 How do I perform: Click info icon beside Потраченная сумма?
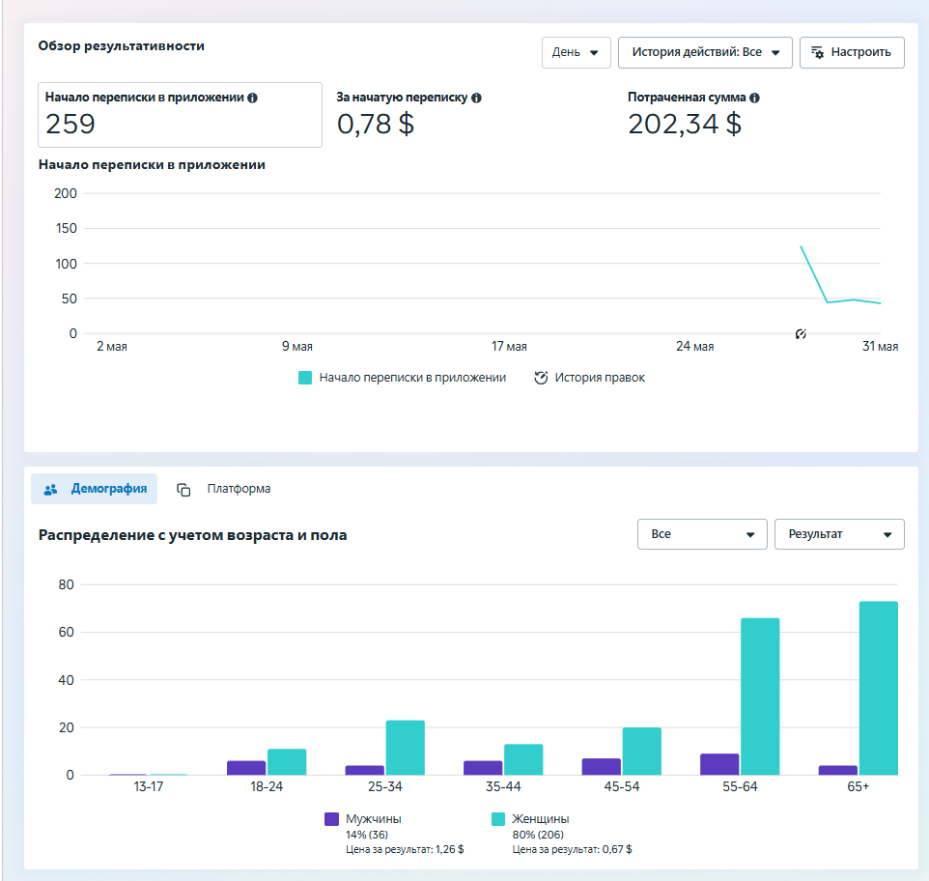(x=754, y=98)
